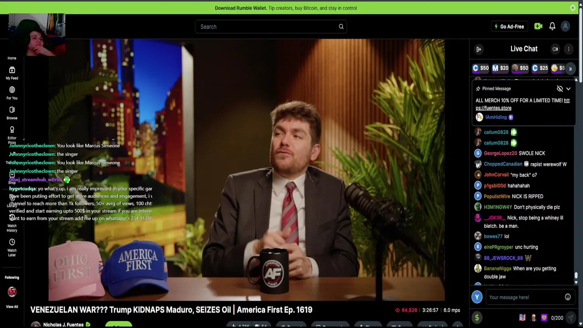The width and height of the screenshot is (583, 328).
Task: Click chat username GeorgeLopez20
Action: coord(500,154)
